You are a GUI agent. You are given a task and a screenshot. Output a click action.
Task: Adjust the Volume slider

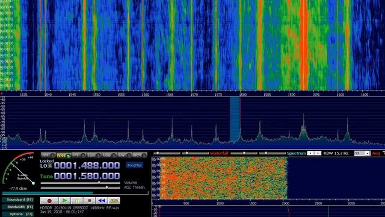[80, 183]
